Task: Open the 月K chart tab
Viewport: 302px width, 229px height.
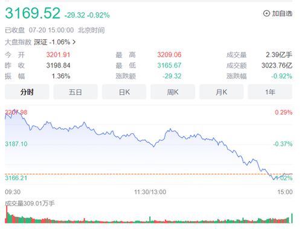Action: (x=222, y=92)
